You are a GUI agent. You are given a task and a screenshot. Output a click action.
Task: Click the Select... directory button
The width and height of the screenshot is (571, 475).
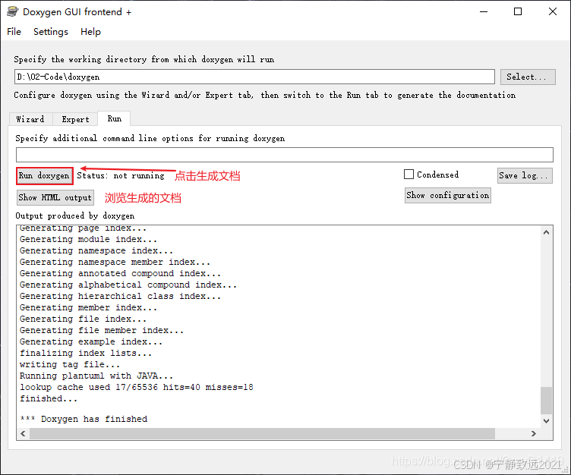pos(528,77)
